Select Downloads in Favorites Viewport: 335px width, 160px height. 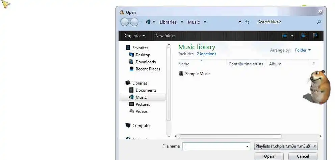coord(146,62)
